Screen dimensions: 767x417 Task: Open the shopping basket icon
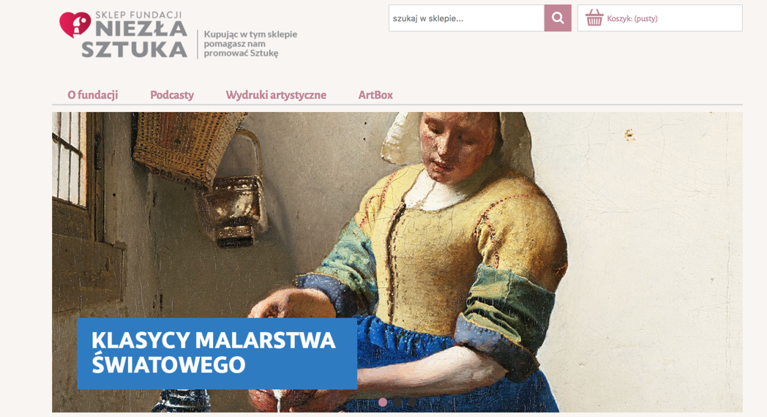pyautogui.click(x=594, y=18)
